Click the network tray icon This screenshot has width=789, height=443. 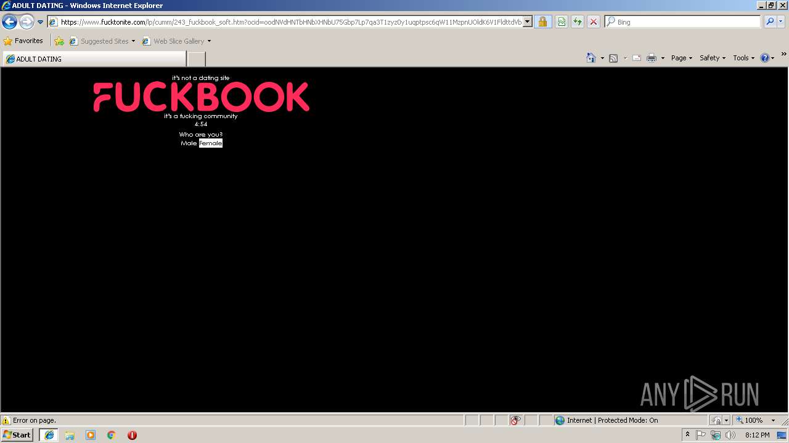[716, 435]
